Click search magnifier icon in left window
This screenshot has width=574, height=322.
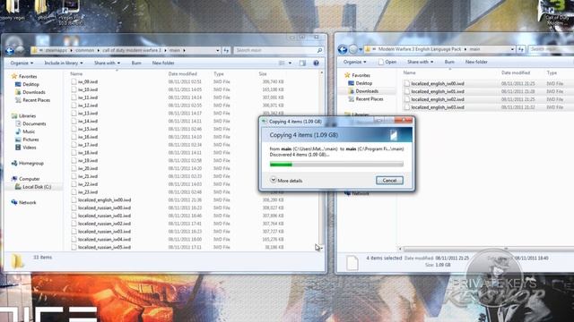click(319, 50)
